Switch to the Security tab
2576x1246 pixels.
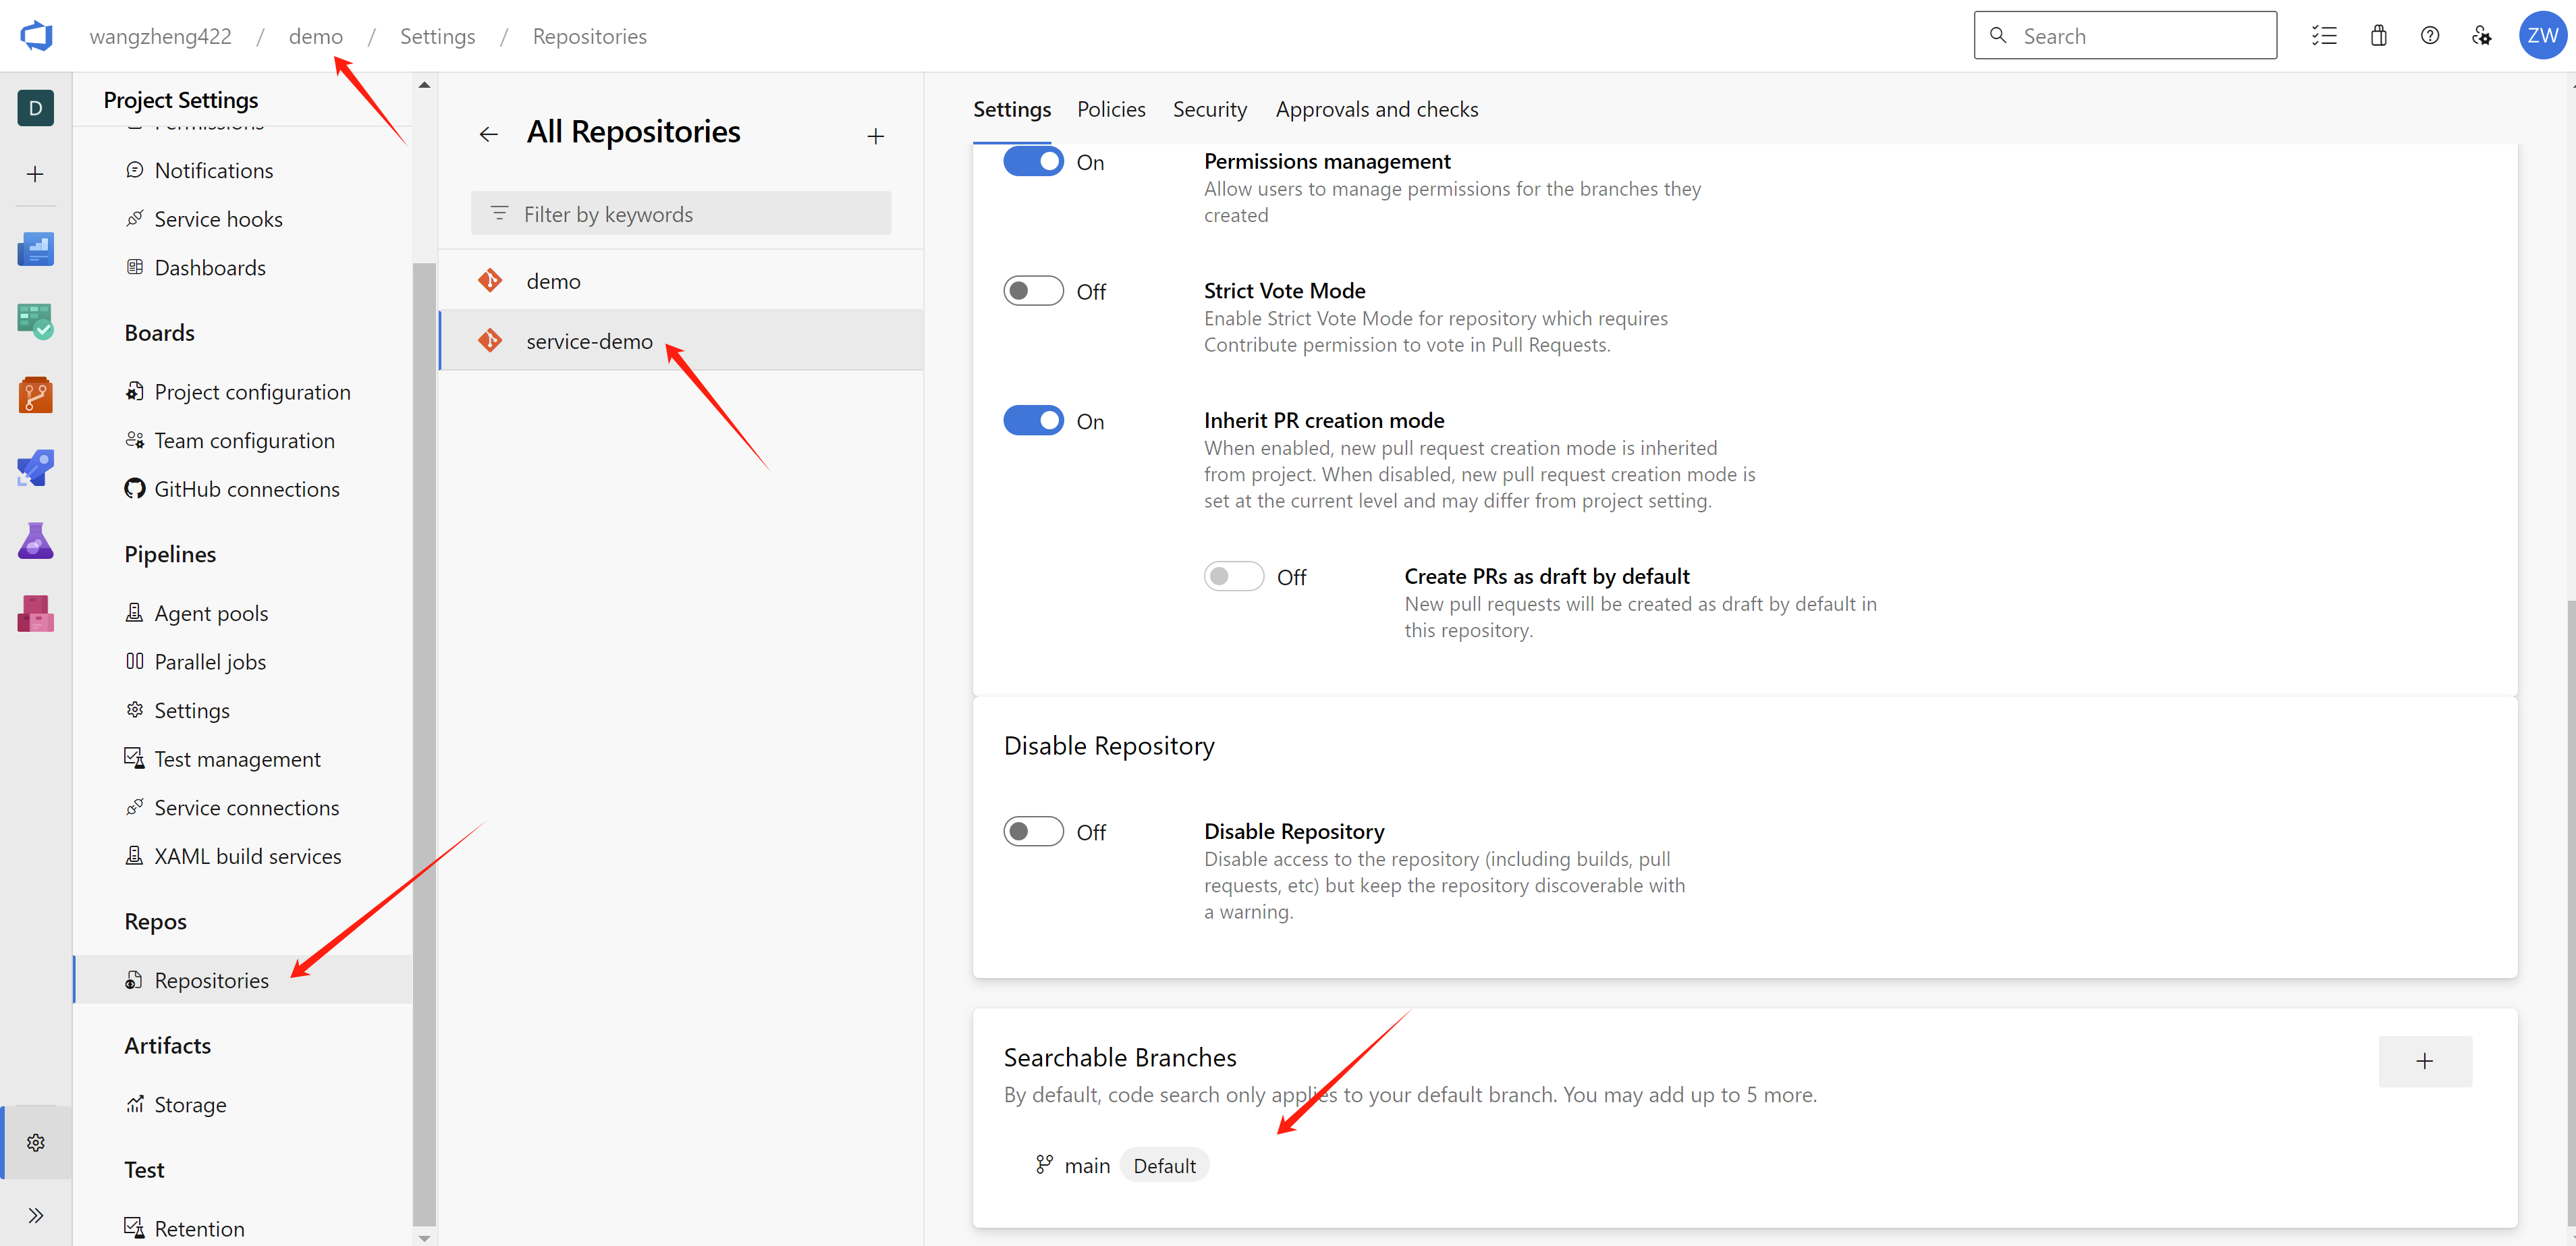(x=1209, y=109)
